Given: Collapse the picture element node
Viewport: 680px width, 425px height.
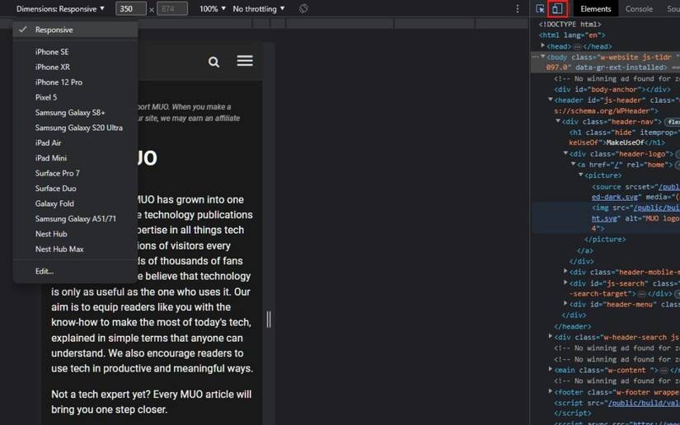Looking at the screenshot, I should (581, 175).
